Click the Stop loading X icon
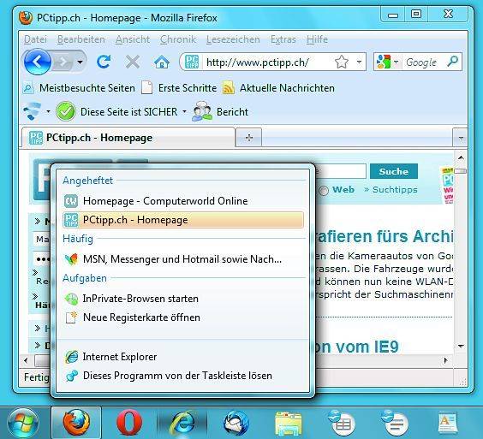Screen dimensions: 483x439 click(133, 62)
